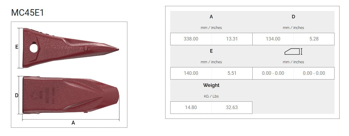Select the 13.31 inches value cell
Screen dimensions: 349x136
232,39
